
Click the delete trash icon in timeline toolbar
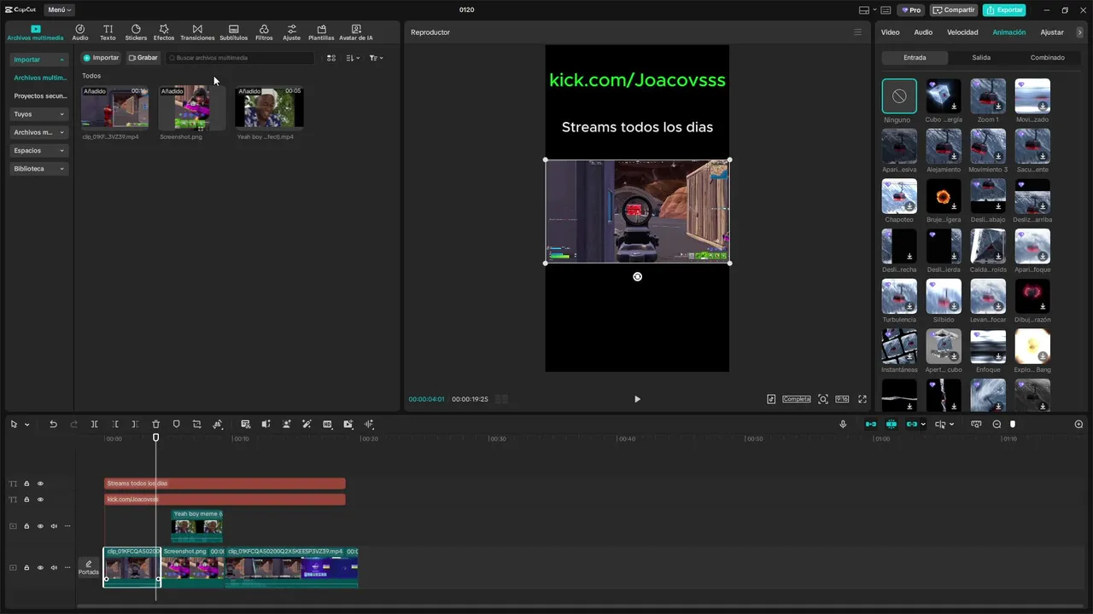tap(155, 424)
